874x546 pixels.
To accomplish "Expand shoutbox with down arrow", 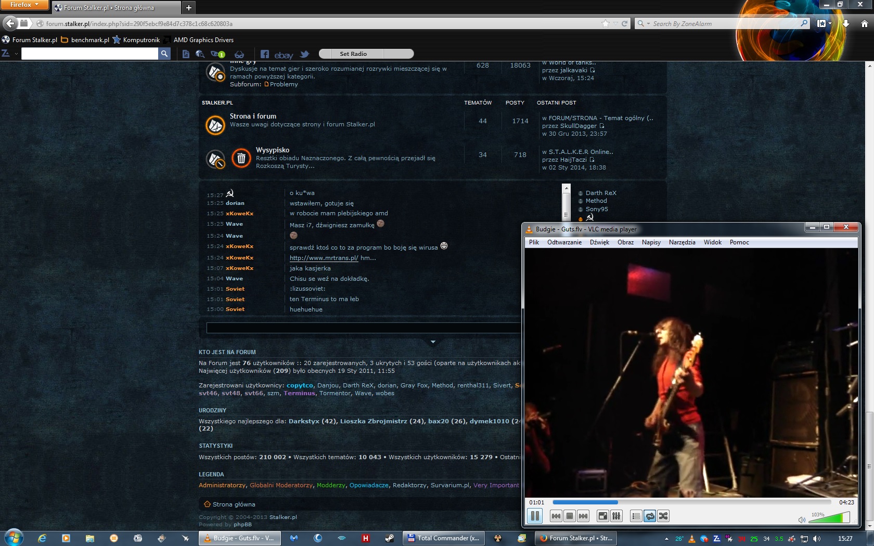I will pos(433,342).
